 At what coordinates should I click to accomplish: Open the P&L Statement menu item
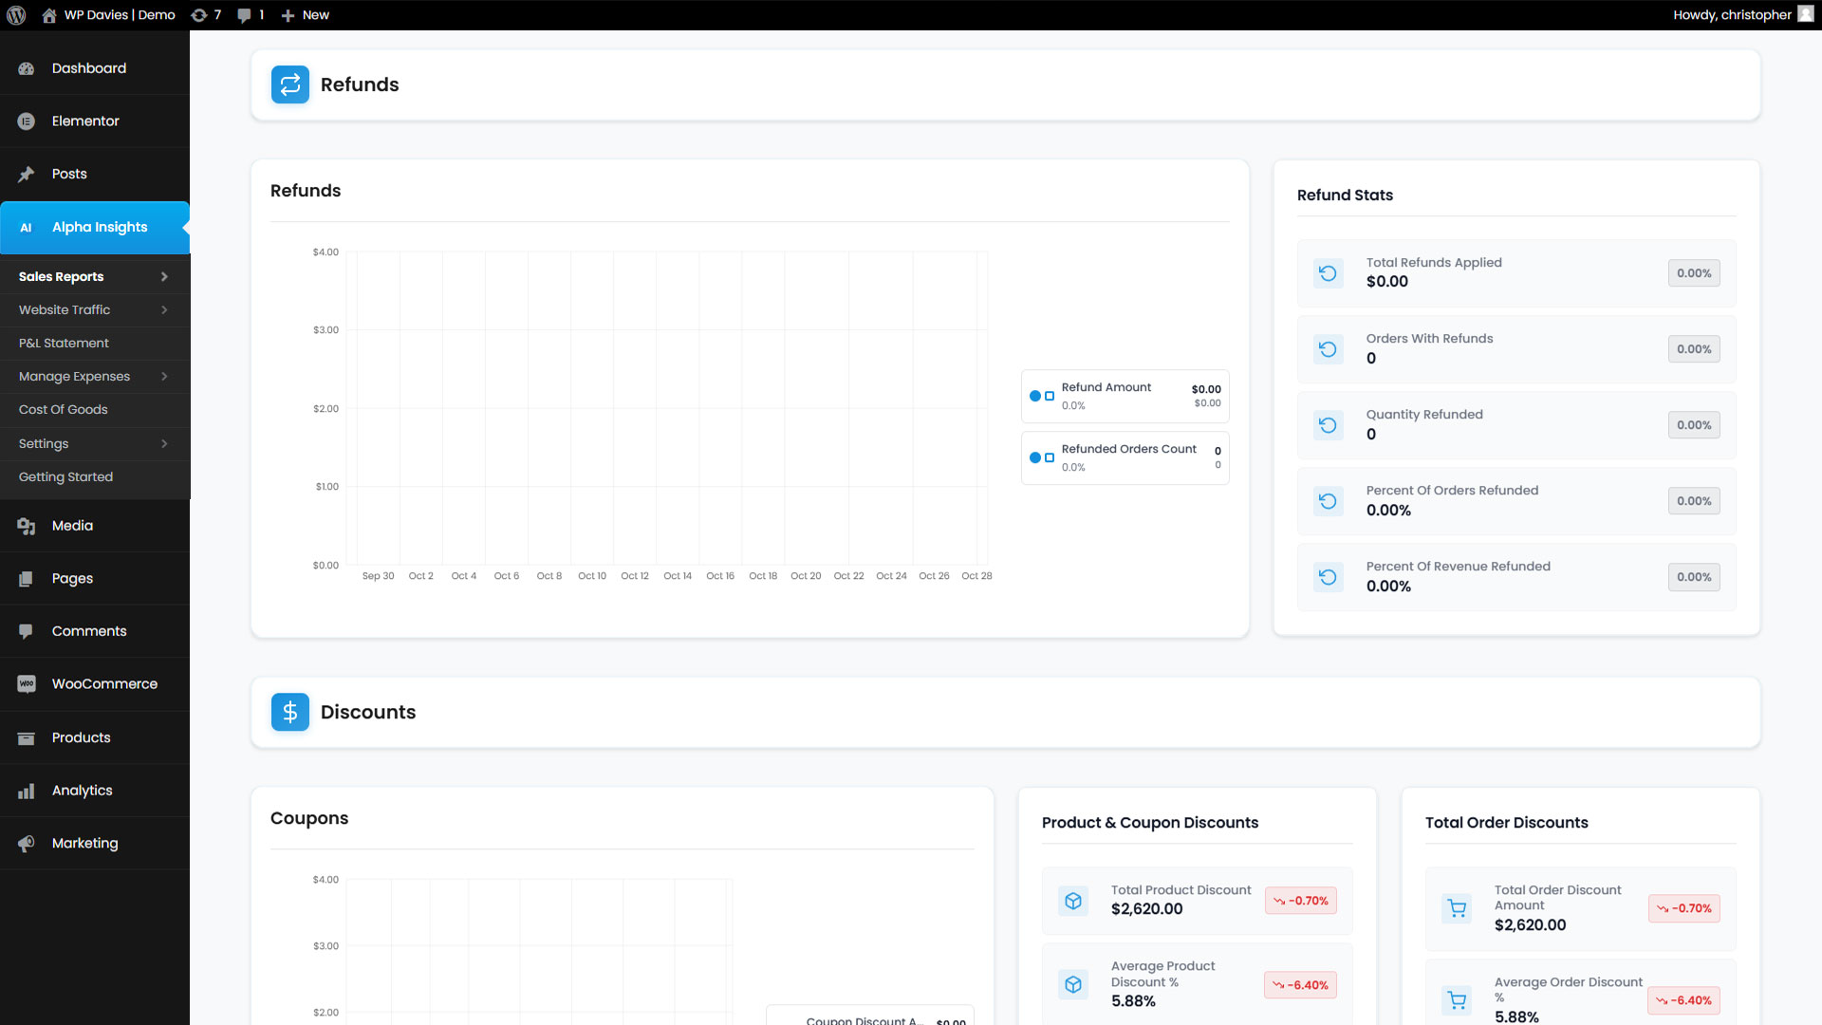[64, 344]
